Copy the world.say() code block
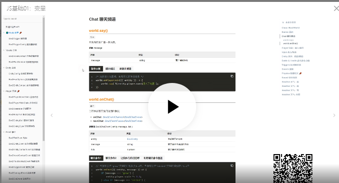The image size is (339, 183). [x=232, y=76]
